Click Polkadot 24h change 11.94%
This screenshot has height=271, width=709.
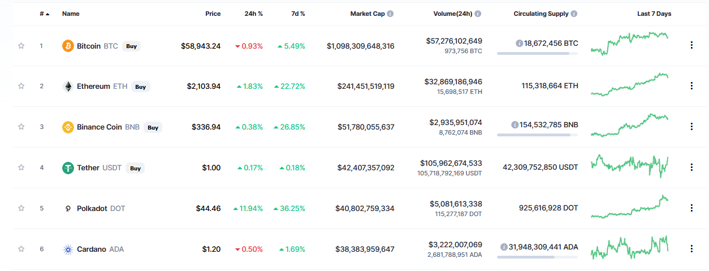248,209
